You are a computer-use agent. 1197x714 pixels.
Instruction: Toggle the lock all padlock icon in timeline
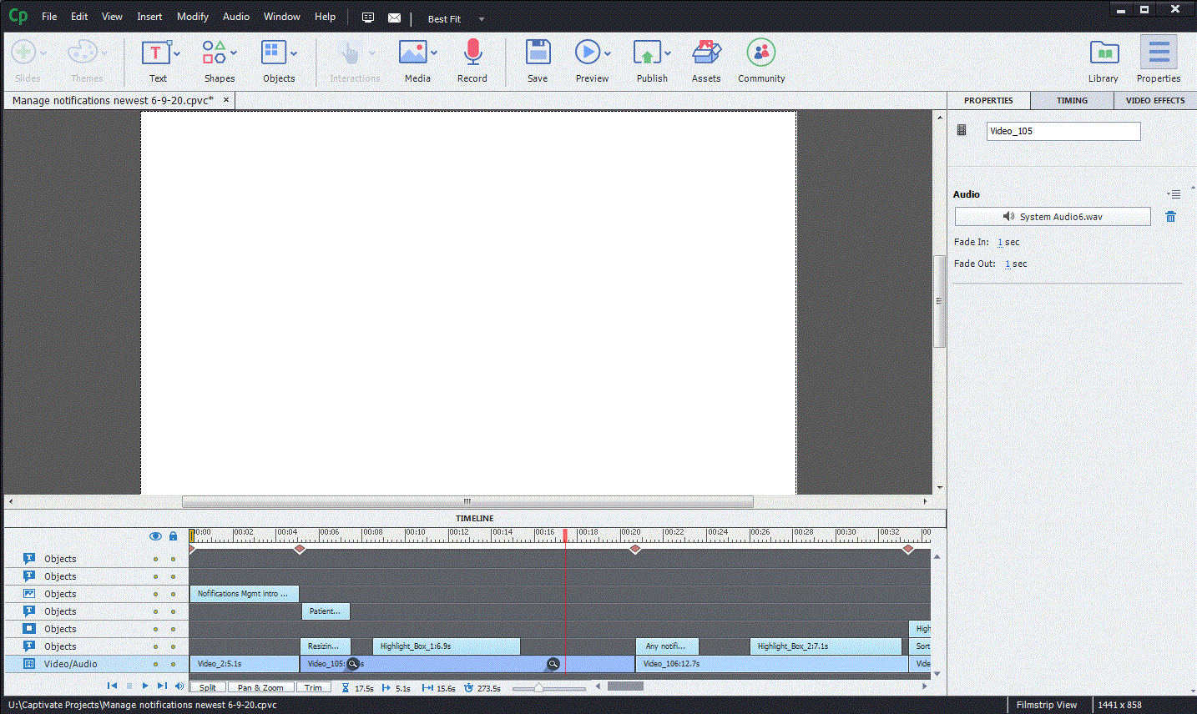point(173,536)
